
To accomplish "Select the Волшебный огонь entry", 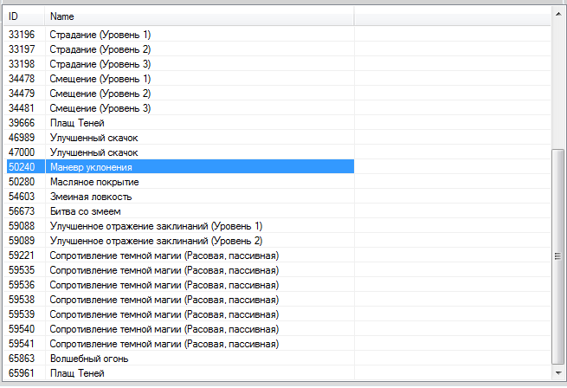I will point(89,358).
